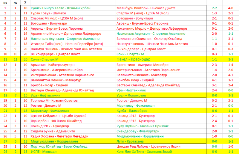Screen dimensions: 239x154
Task: Click the Яданарбон - ФК Янгон Юнайтед cell
Action: coord(57,121)
